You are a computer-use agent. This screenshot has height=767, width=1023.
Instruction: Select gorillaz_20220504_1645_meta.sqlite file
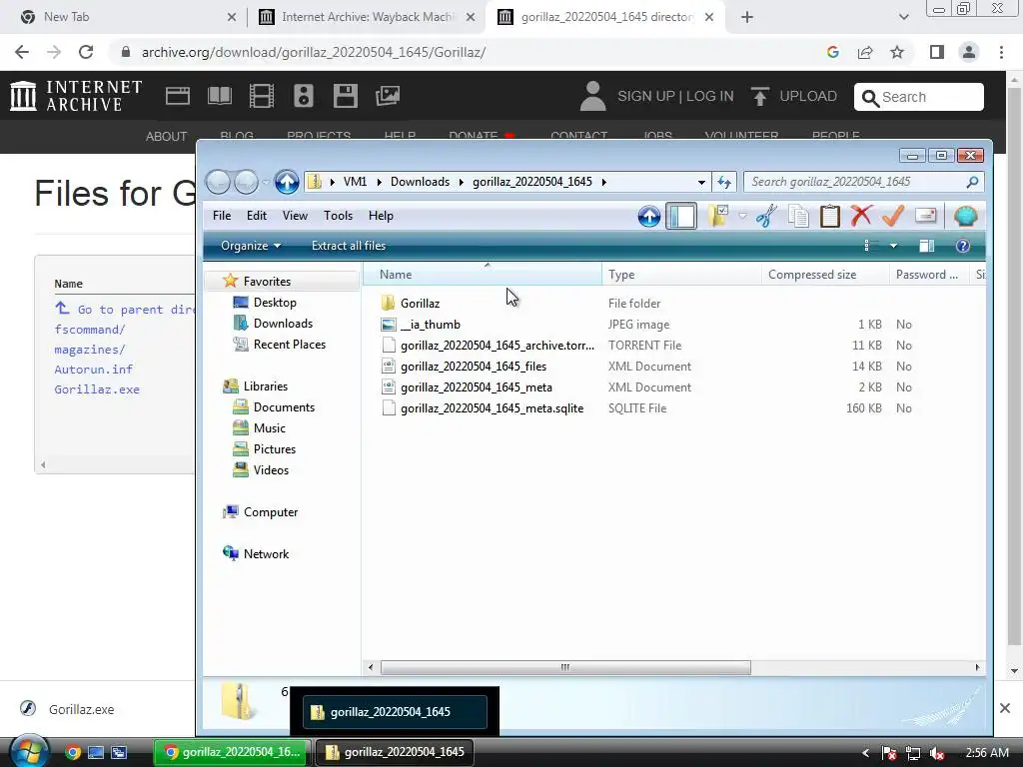[x=492, y=408]
